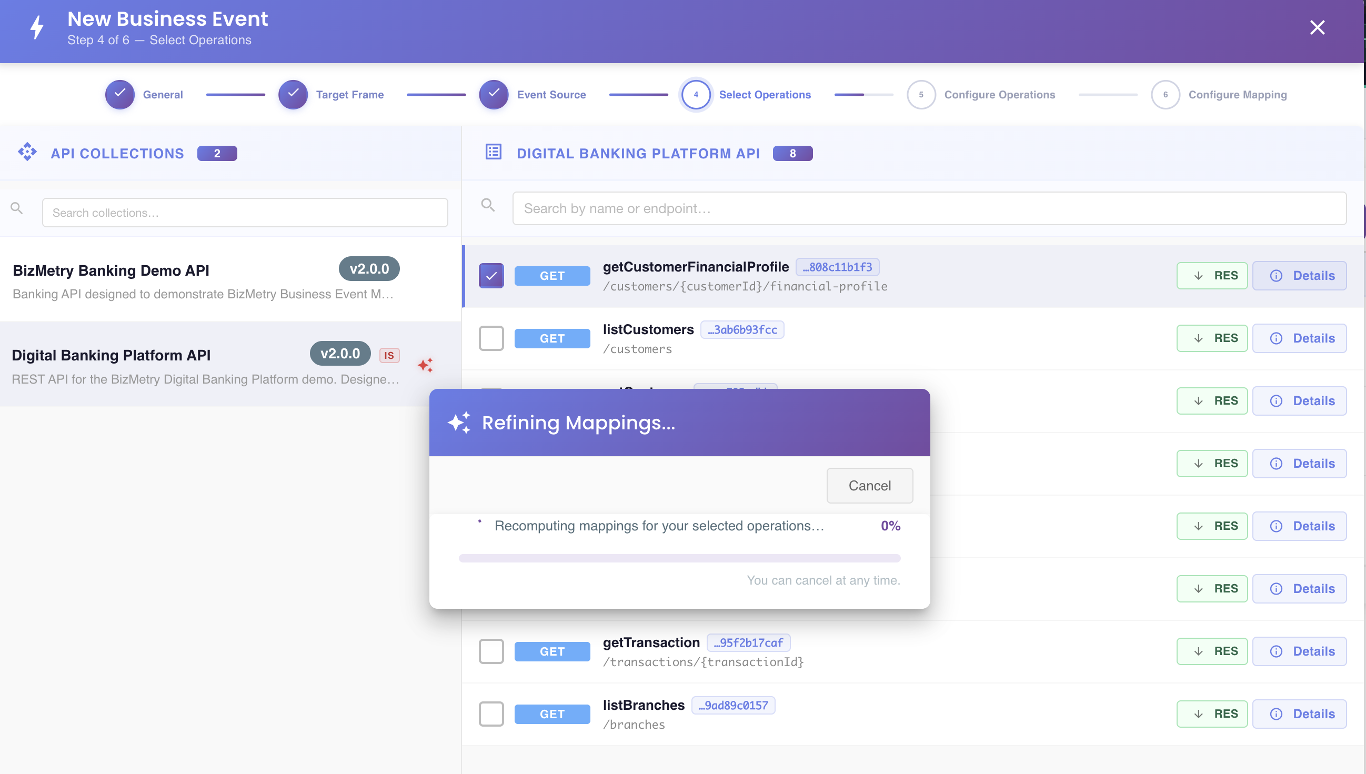
Task: Click the mapping progress bar
Action: [679, 558]
